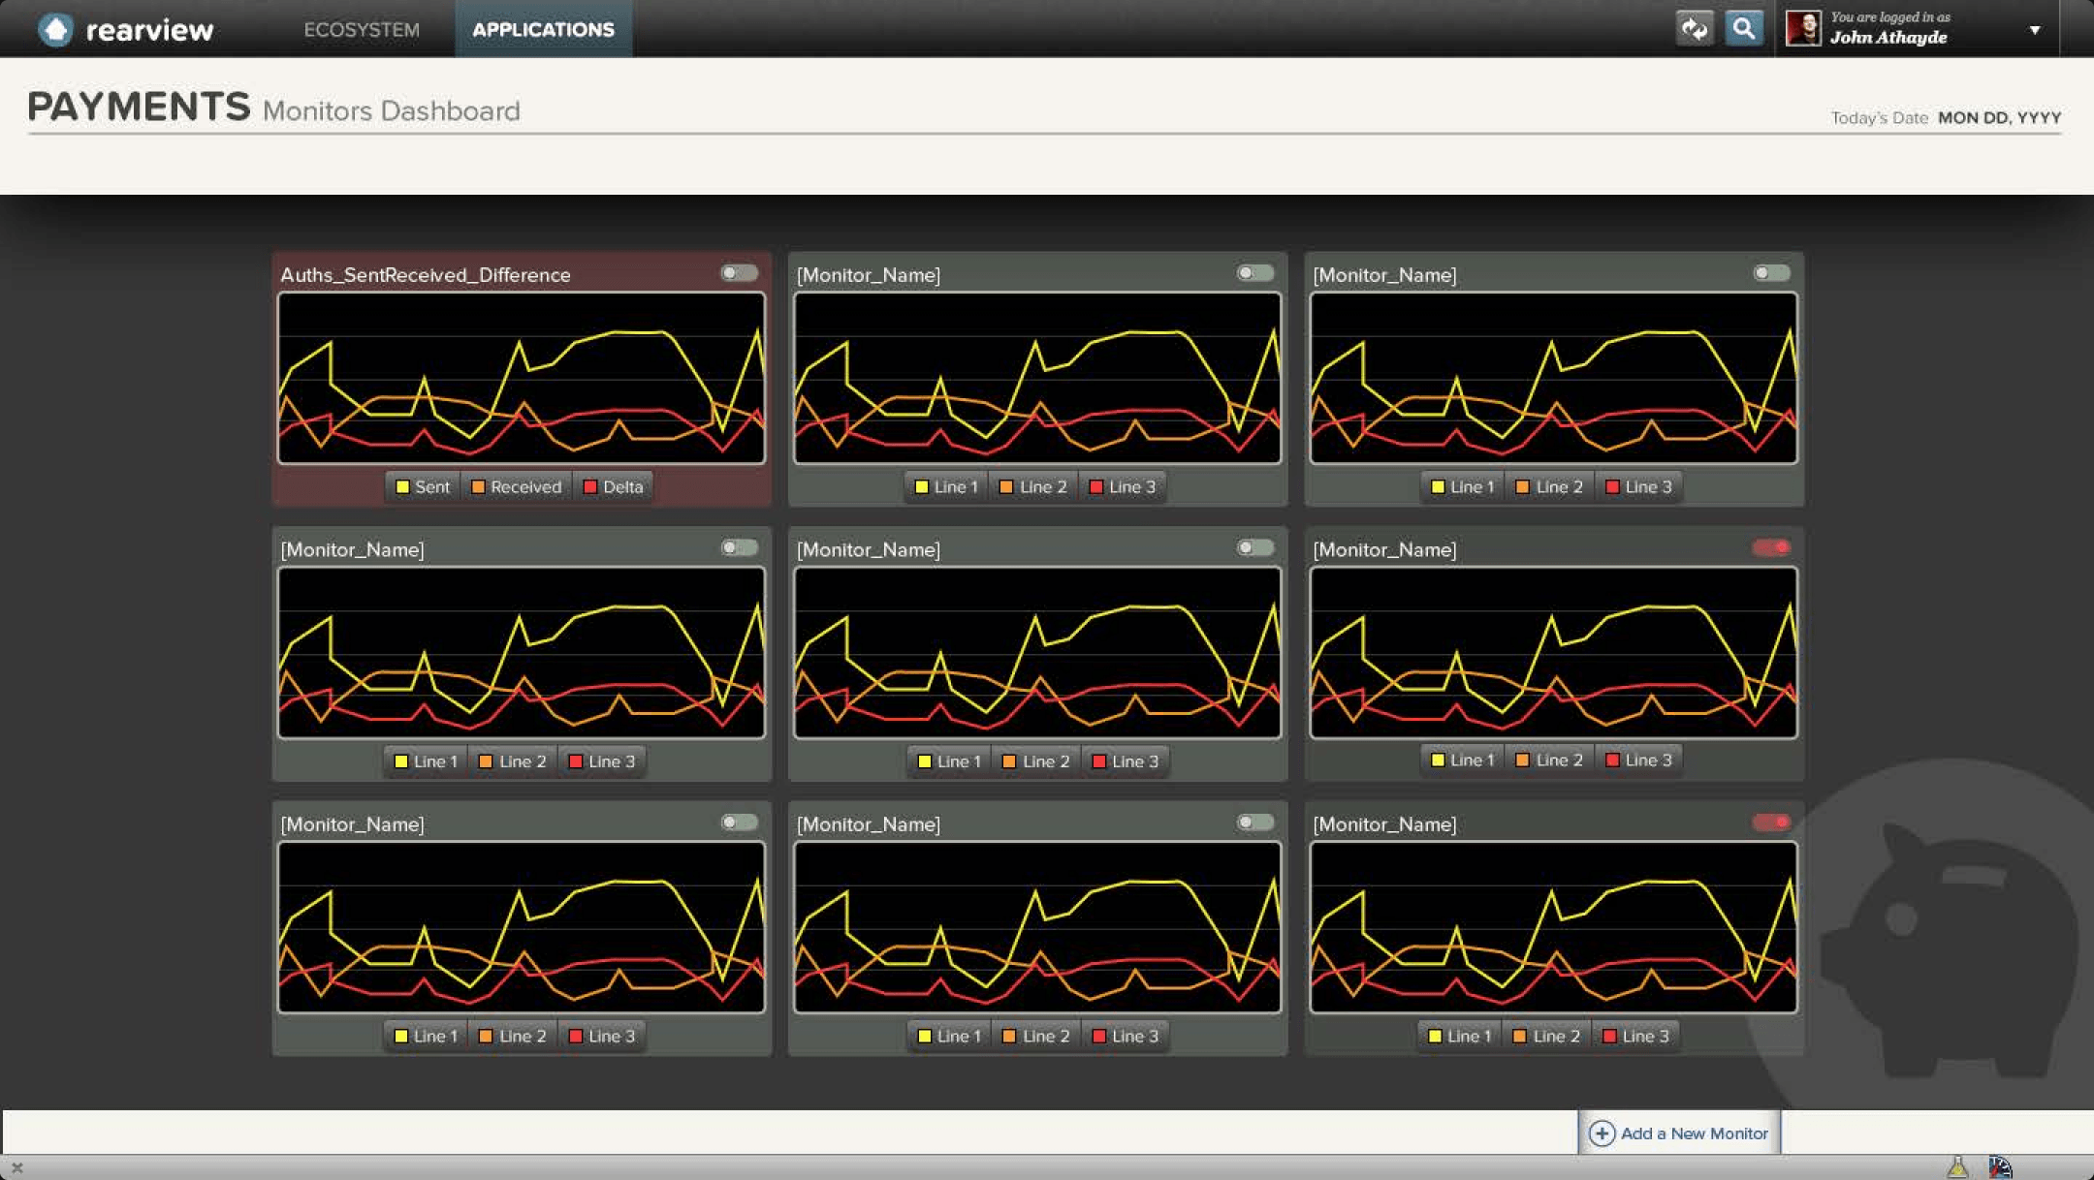This screenshot has width=2094, height=1180.
Task: Toggle the switch on top-row right monitor
Action: pos(1771,273)
